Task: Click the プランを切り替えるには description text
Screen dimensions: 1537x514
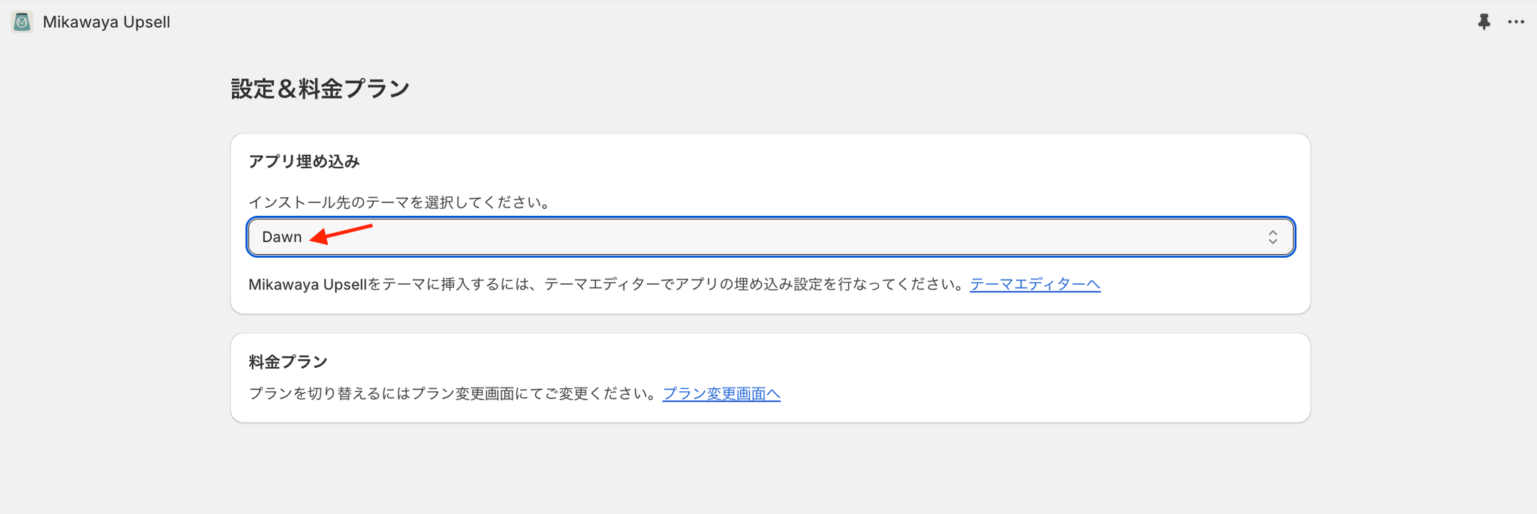Action: click(x=450, y=393)
